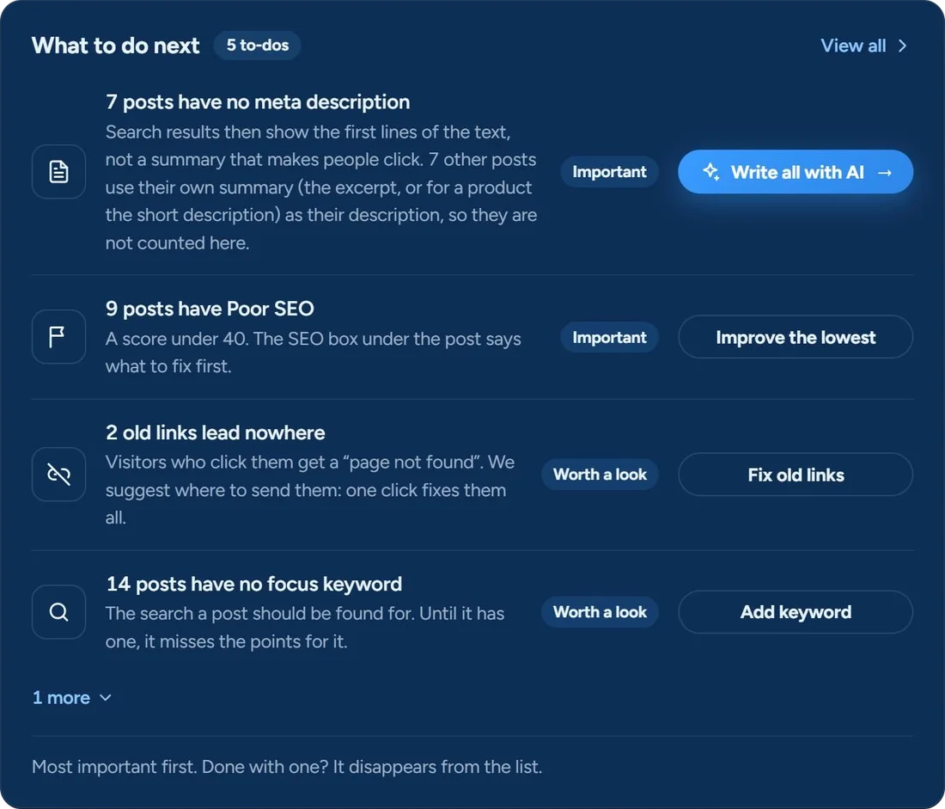The width and height of the screenshot is (945, 809).
Task: Click the Important badge for Poor SEO
Action: (609, 337)
